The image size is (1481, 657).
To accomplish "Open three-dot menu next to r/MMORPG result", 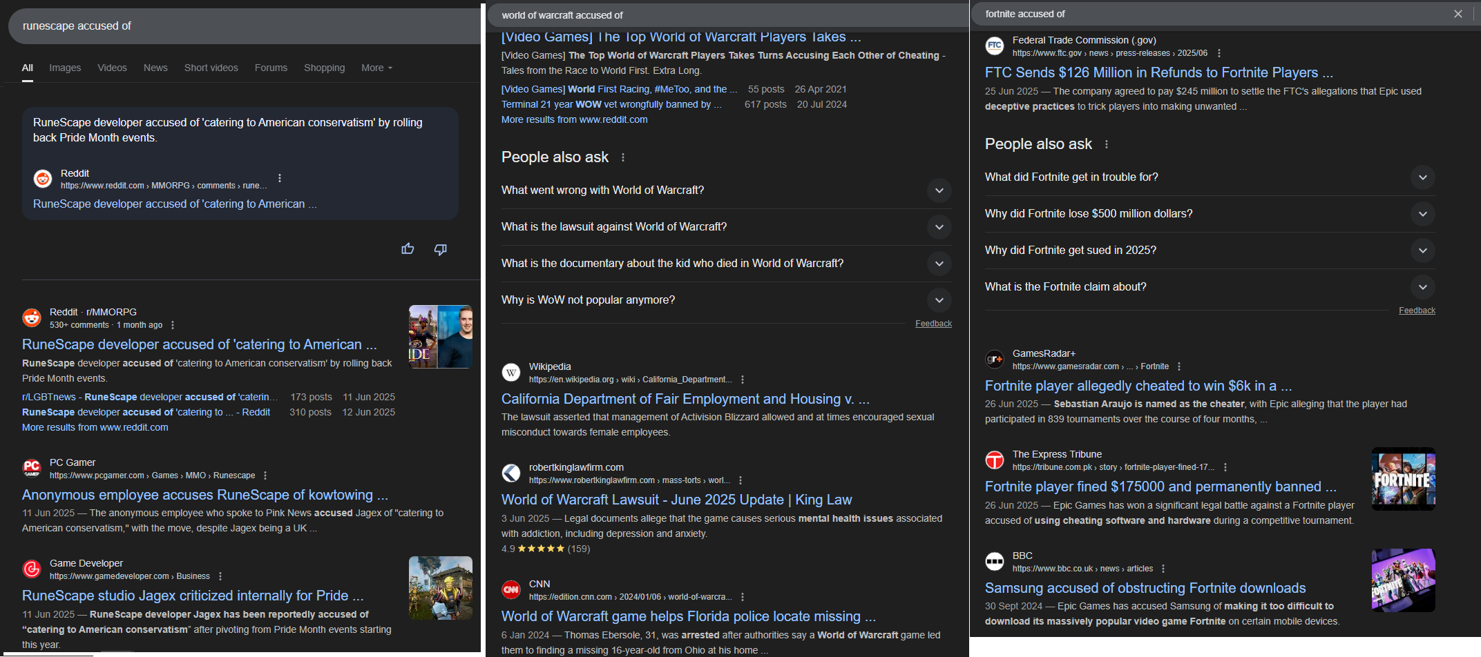I will [173, 325].
